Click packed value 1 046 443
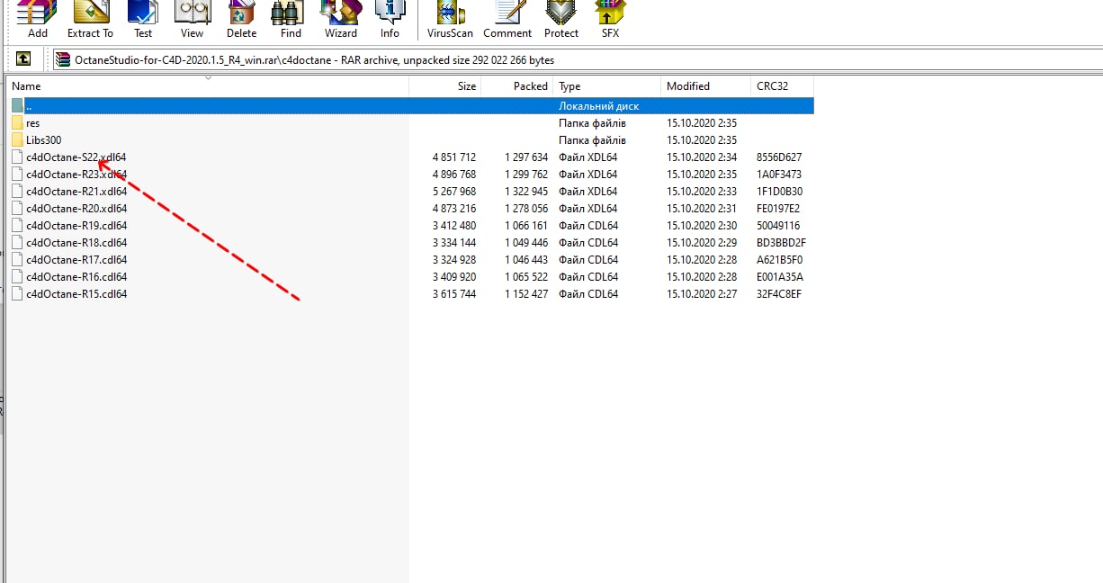Image resolution: width=1103 pixels, height=583 pixels. (526, 260)
